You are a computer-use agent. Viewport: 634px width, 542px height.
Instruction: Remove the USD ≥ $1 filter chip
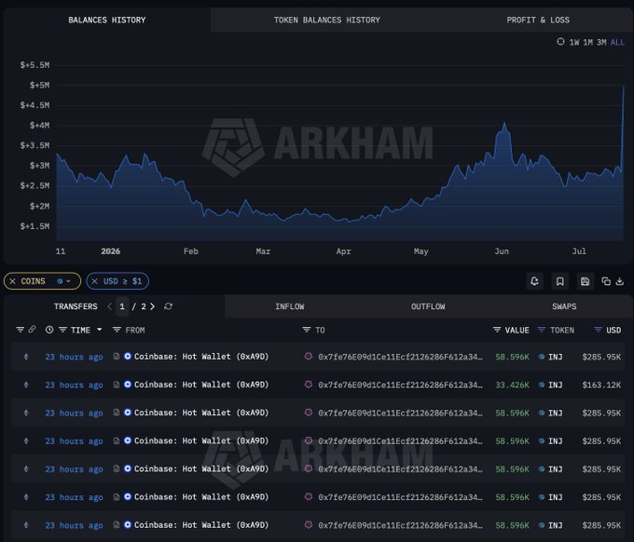coord(94,281)
